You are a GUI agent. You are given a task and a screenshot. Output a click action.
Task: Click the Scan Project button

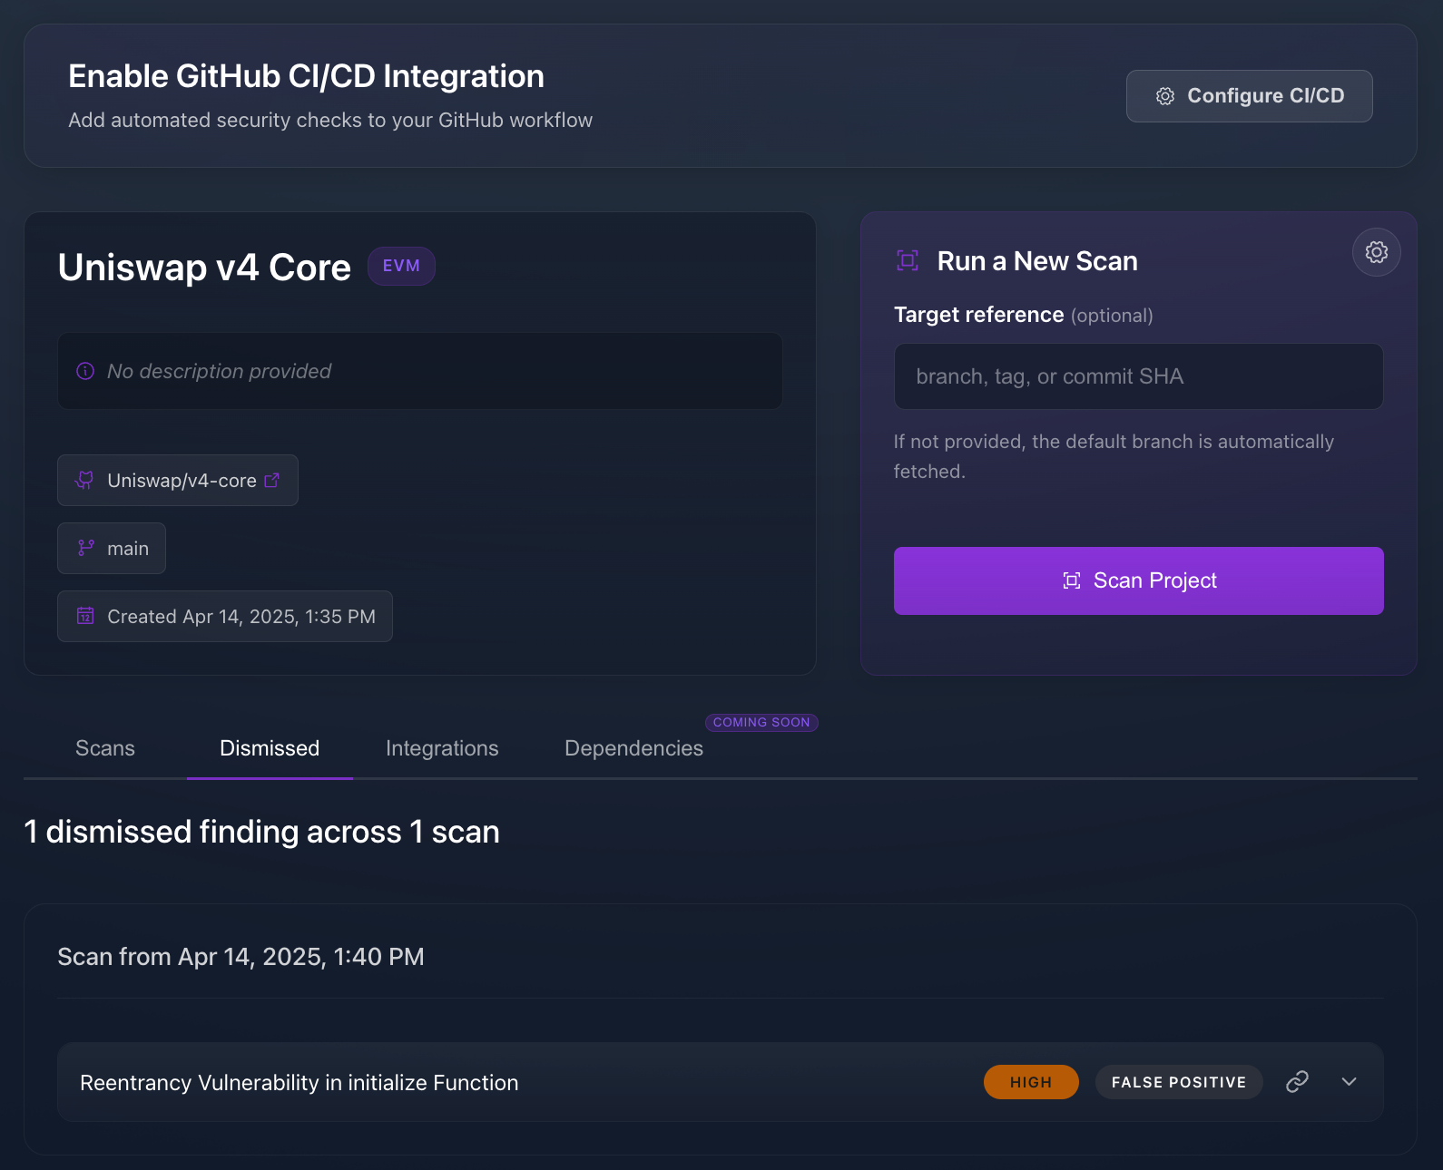coord(1138,580)
